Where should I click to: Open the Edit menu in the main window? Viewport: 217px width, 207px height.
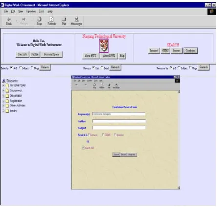click(x=13, y=11)
